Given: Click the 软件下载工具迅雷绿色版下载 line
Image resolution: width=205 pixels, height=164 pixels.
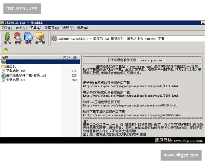Looking at the screenshot, I should click(104, 112).
